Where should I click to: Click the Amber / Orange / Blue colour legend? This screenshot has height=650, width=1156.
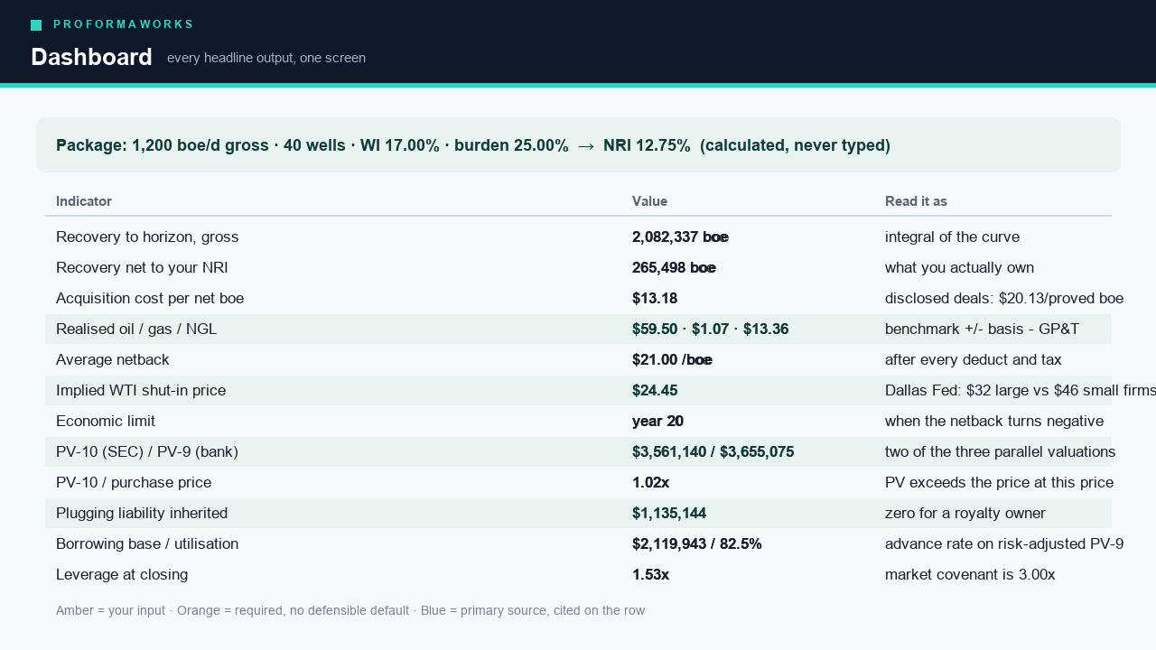coord(350,610)
